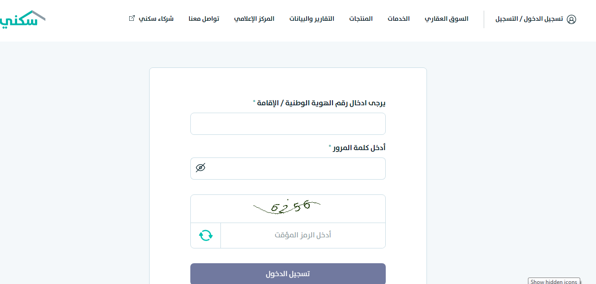Focus the national ID / Iqama number field
This screenshot has width=596, height=284.
click(288, 124)
